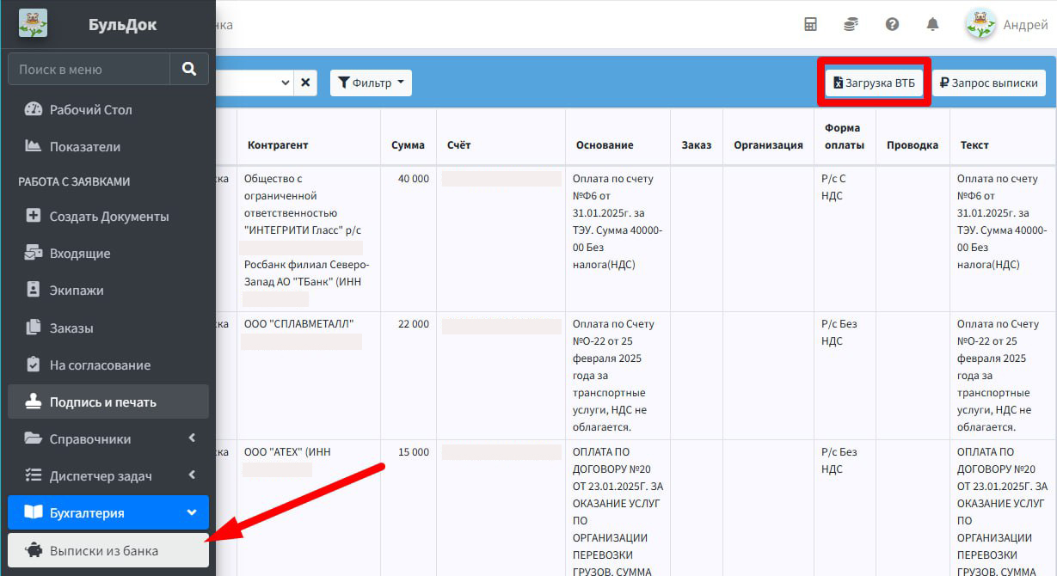Expand the Диспетчер задач menu section
Viewport: 1057px width, 576px height.
click(108, 475)
